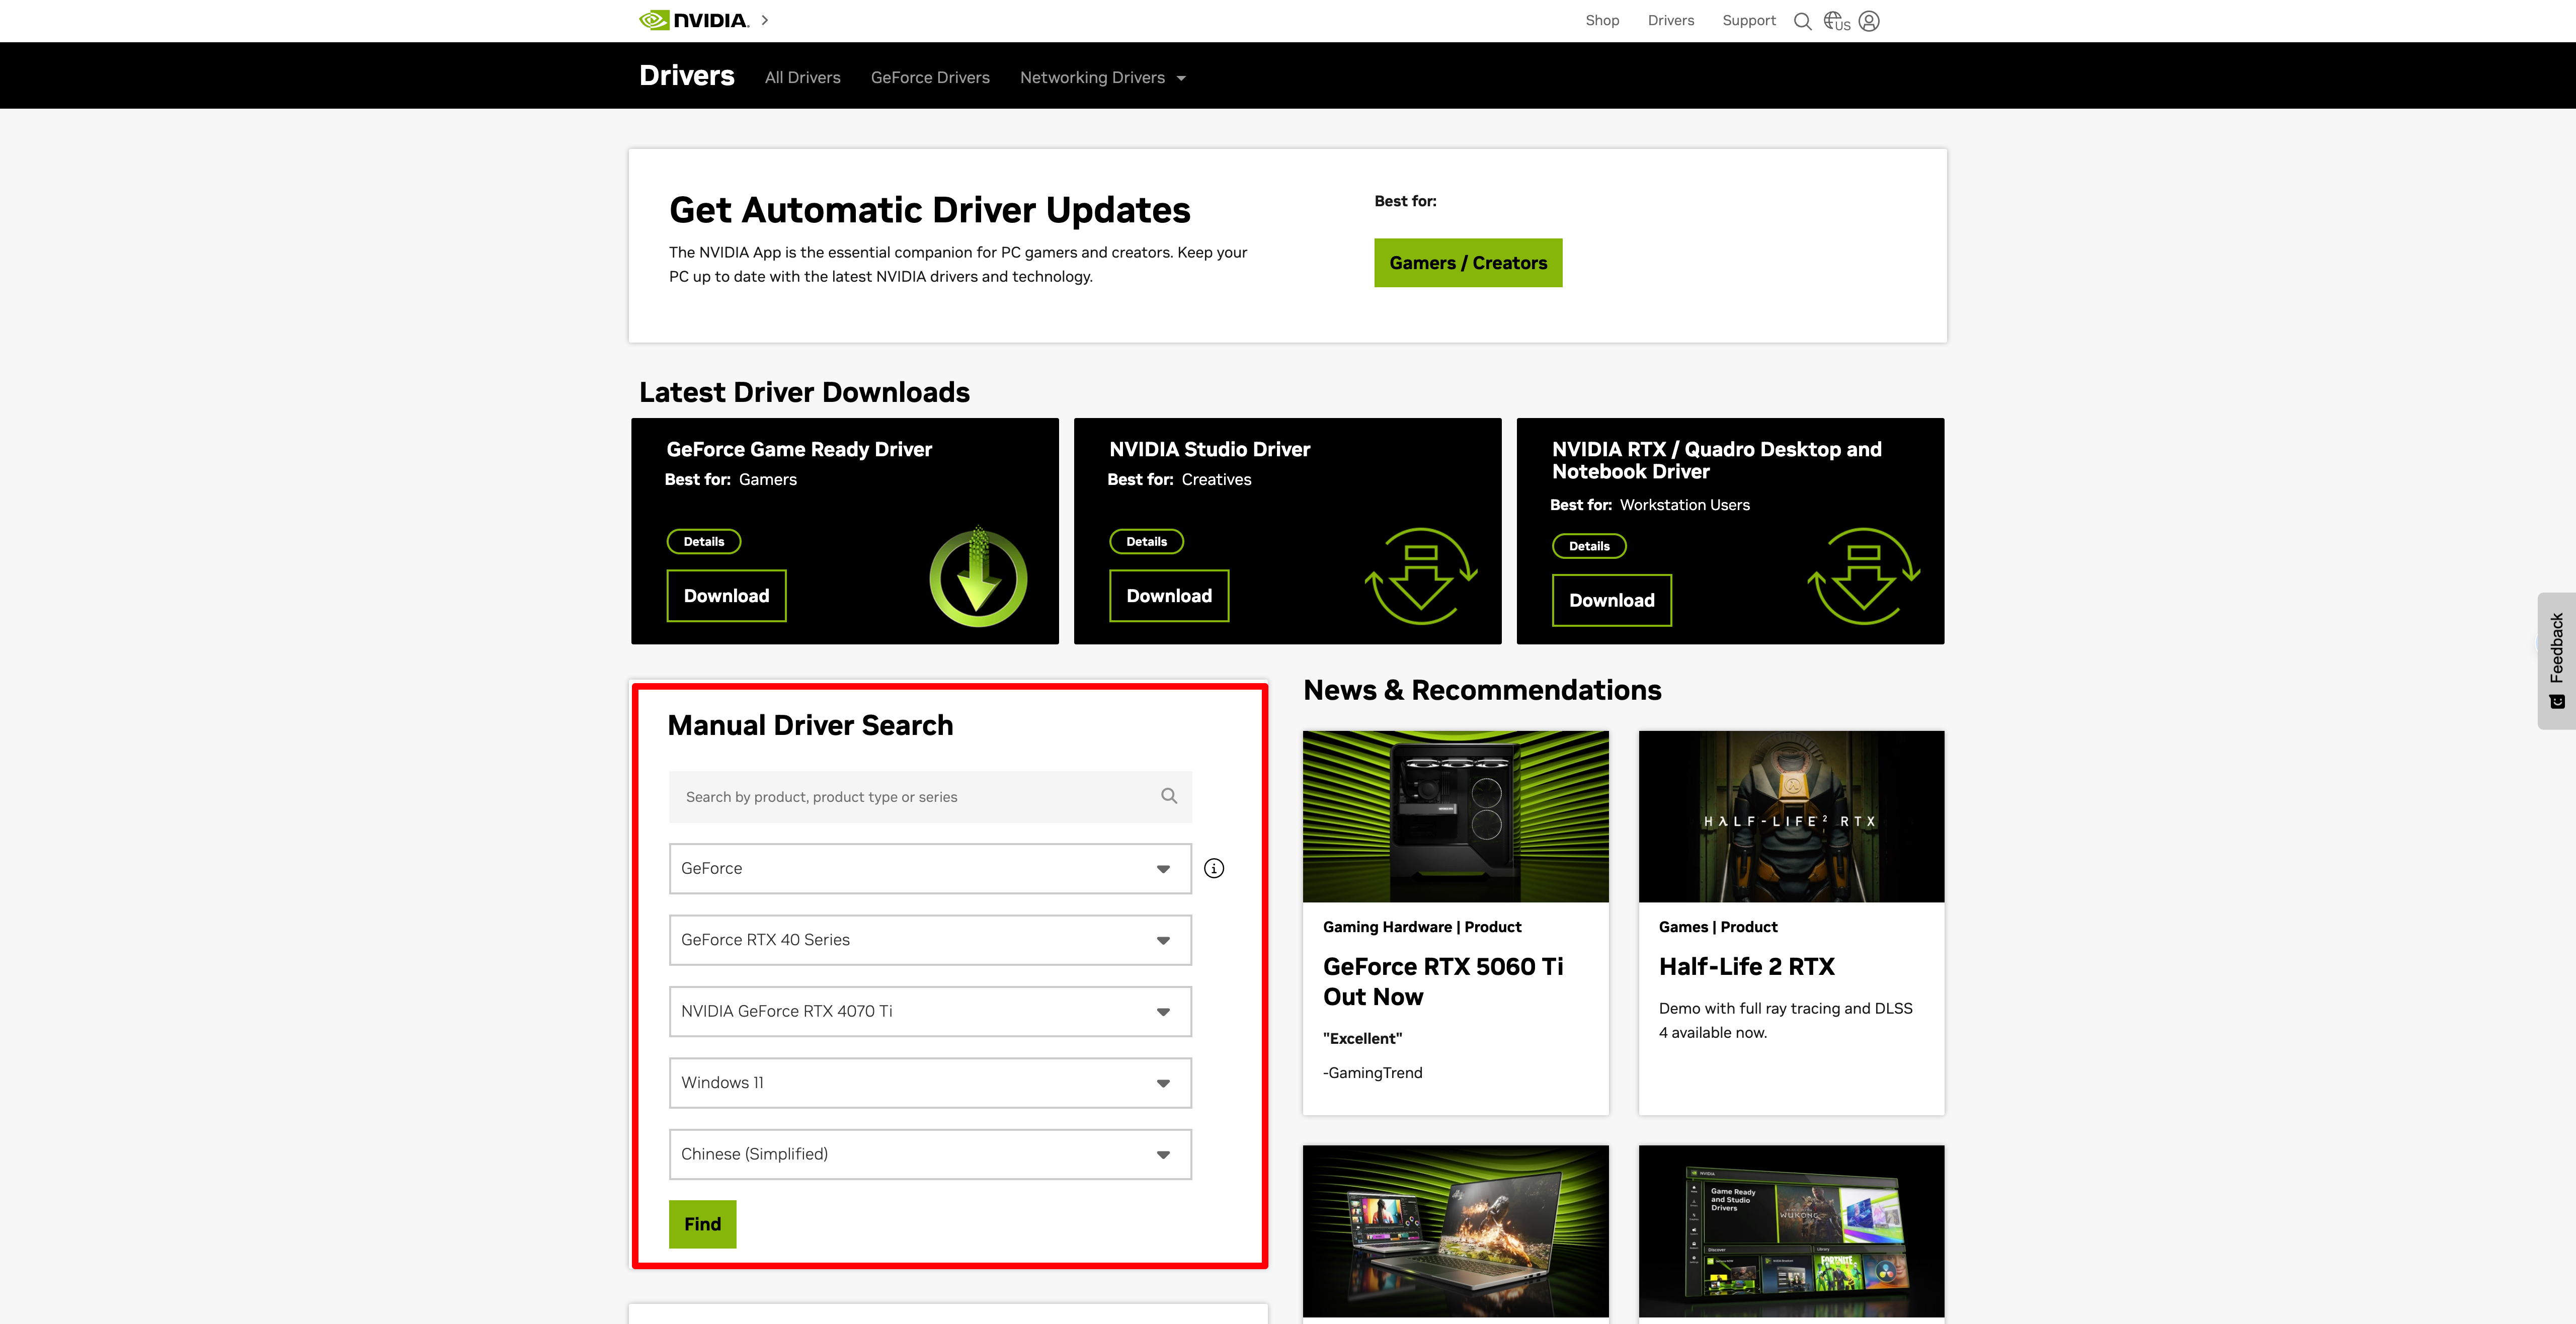
Task: Open the region selector globe icon
Action: click(x=1836, y=21)
